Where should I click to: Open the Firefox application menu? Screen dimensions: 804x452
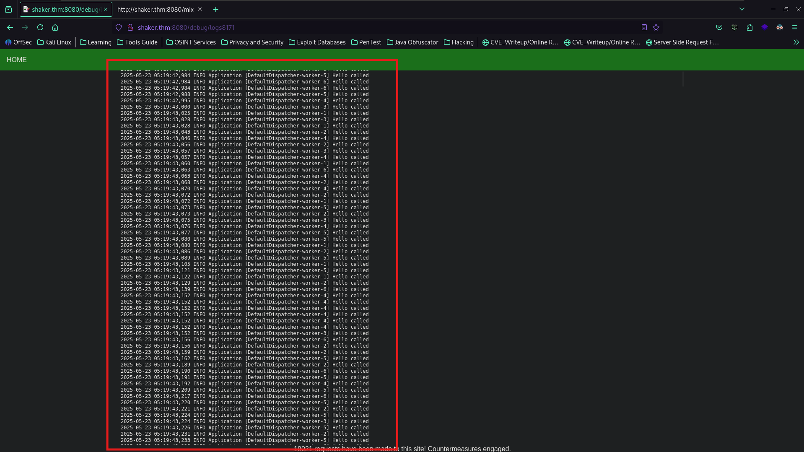[795, 27]
